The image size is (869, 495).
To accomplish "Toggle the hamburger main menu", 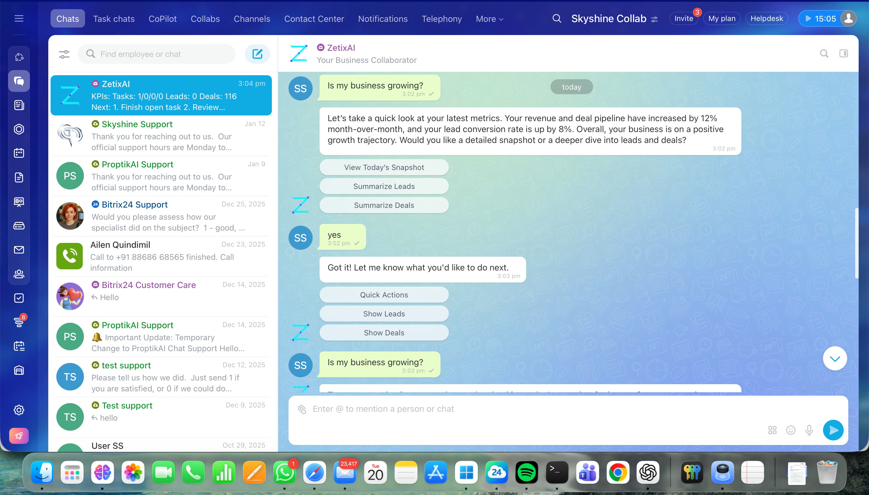I will [x=19, y=18].
